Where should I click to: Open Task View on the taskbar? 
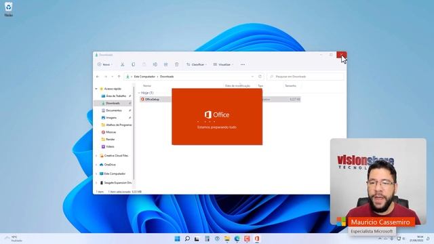click(x=197, y=239)
